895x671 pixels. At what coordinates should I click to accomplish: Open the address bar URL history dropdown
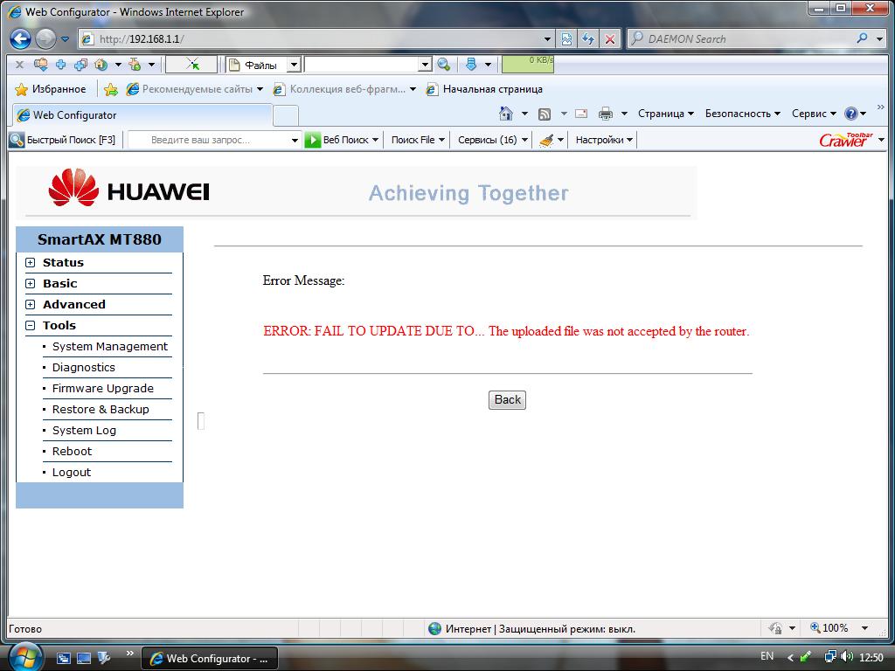pyautogui.click(x=547, y=39)
